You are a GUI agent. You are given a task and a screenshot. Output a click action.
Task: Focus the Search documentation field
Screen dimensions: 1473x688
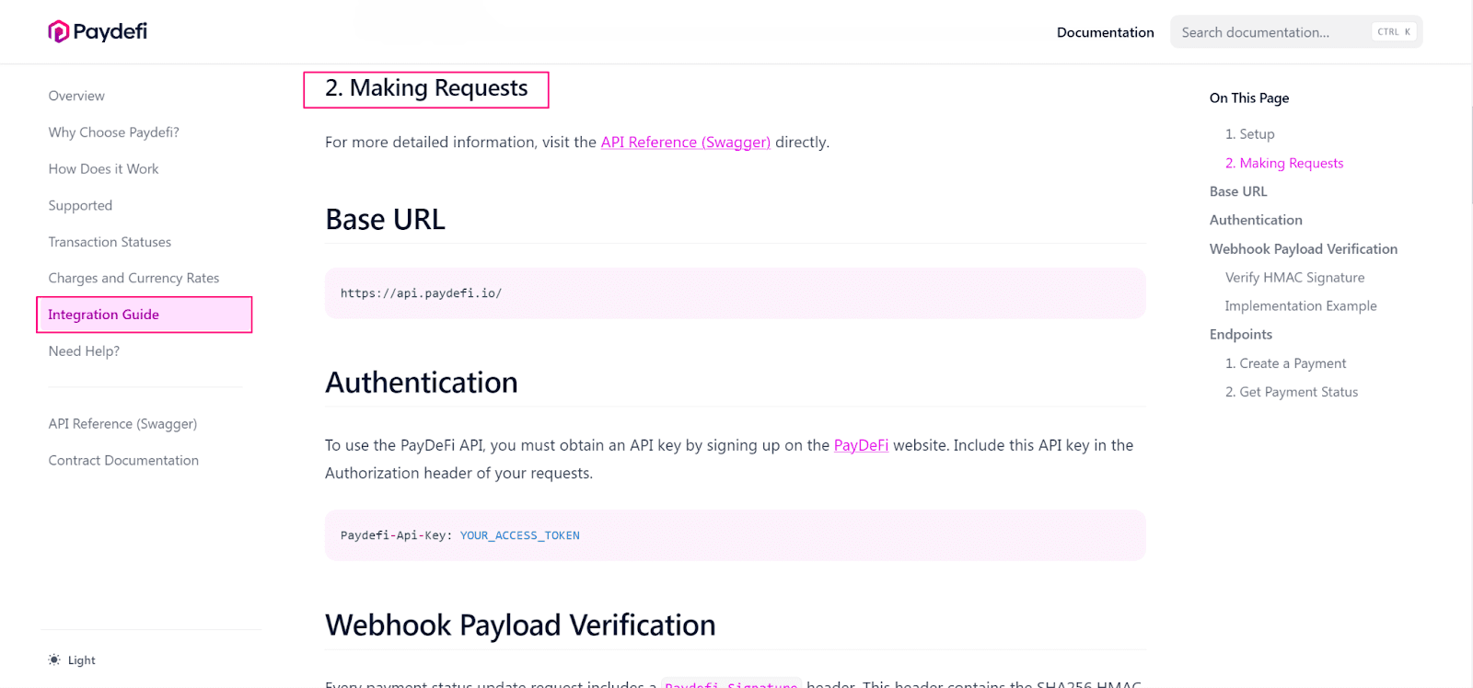(x=1296, y=32)
